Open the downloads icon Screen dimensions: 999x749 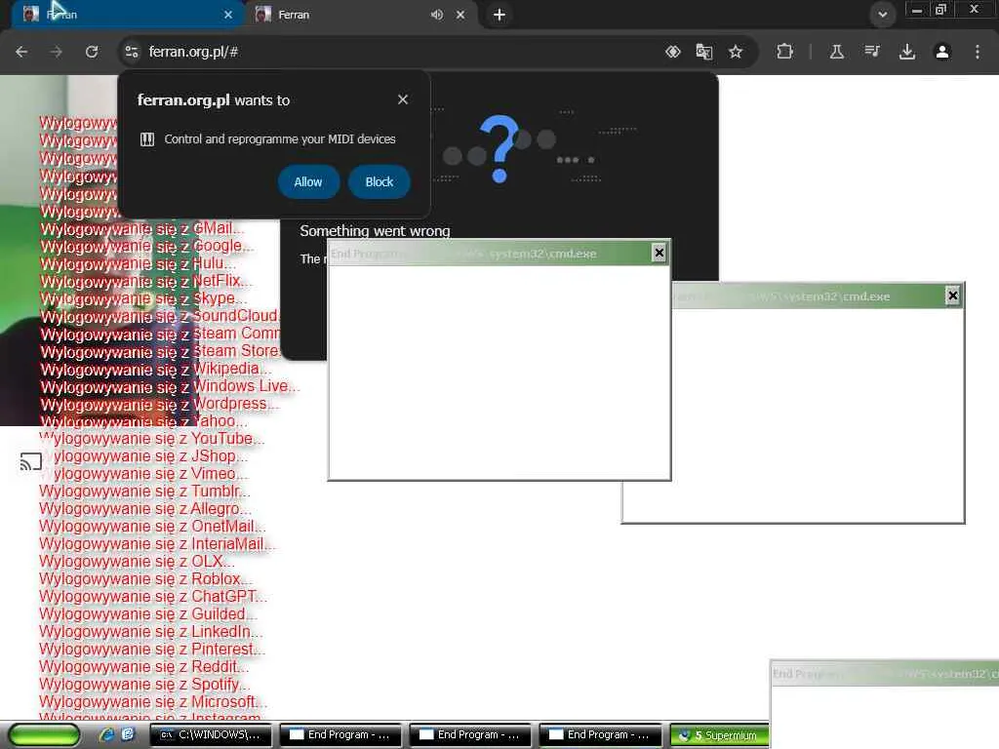click(x=907, y=52)
